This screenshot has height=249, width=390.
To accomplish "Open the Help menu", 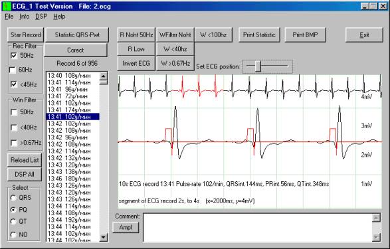I will point(59,17).
